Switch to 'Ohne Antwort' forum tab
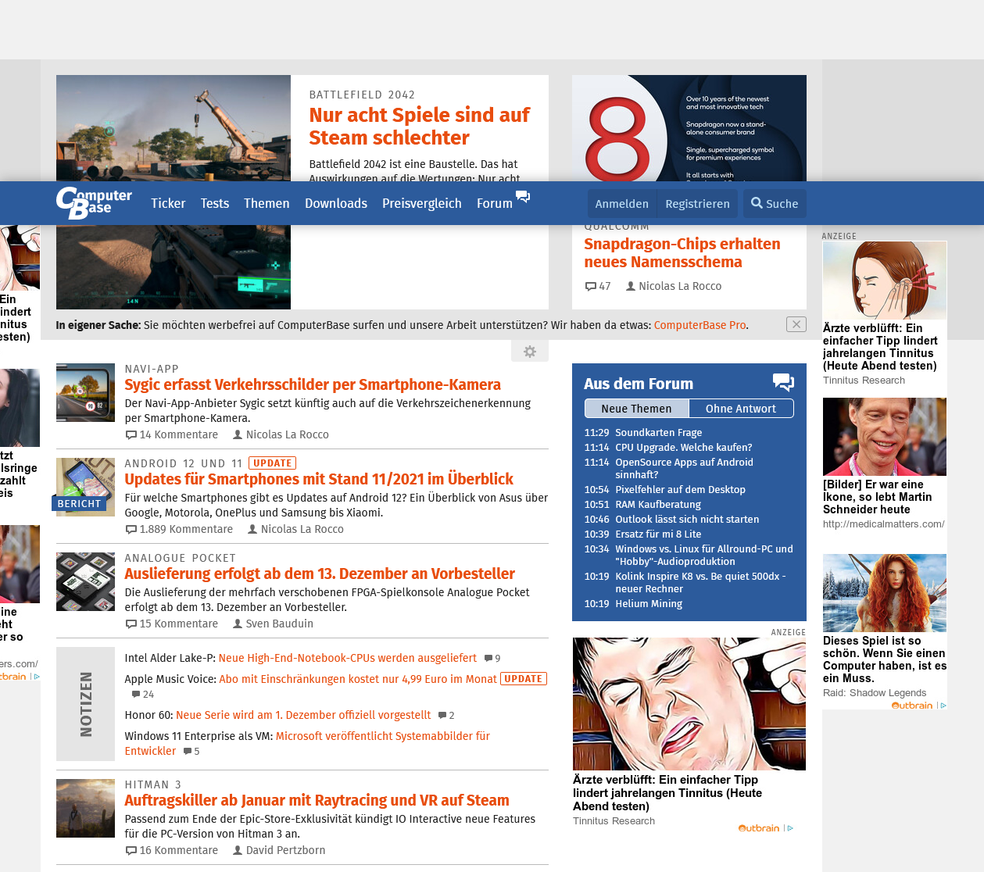The image size is (984, 872). pos(741,409)
